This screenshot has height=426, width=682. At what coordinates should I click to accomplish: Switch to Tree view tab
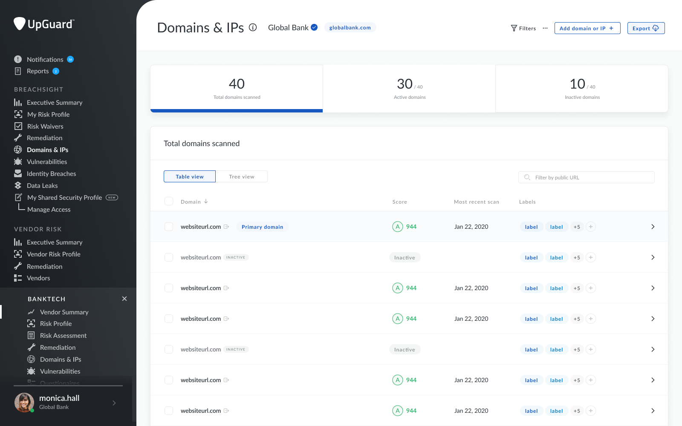pyautogui.click(x=242, y=176)
